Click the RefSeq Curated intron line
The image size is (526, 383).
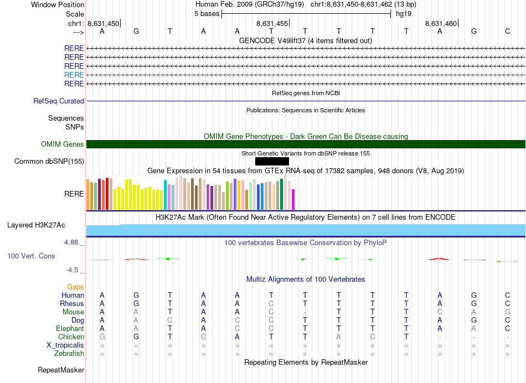coord(306,101)
